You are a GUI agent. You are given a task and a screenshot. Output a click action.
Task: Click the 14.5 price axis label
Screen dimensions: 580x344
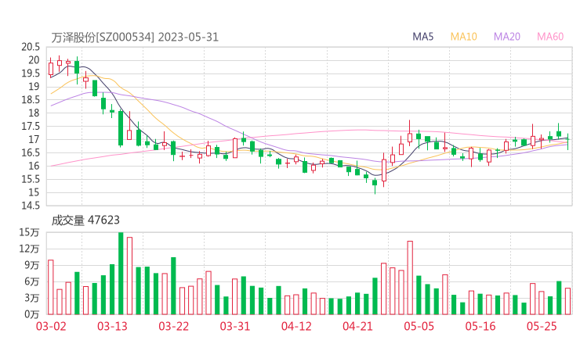(31, 206)
